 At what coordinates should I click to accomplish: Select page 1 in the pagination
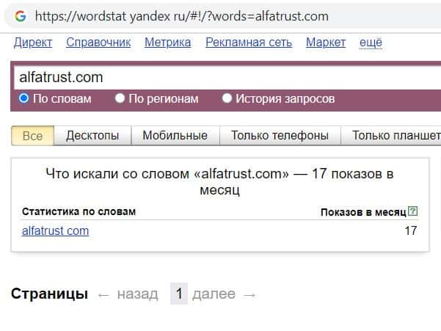click(179, 294)
